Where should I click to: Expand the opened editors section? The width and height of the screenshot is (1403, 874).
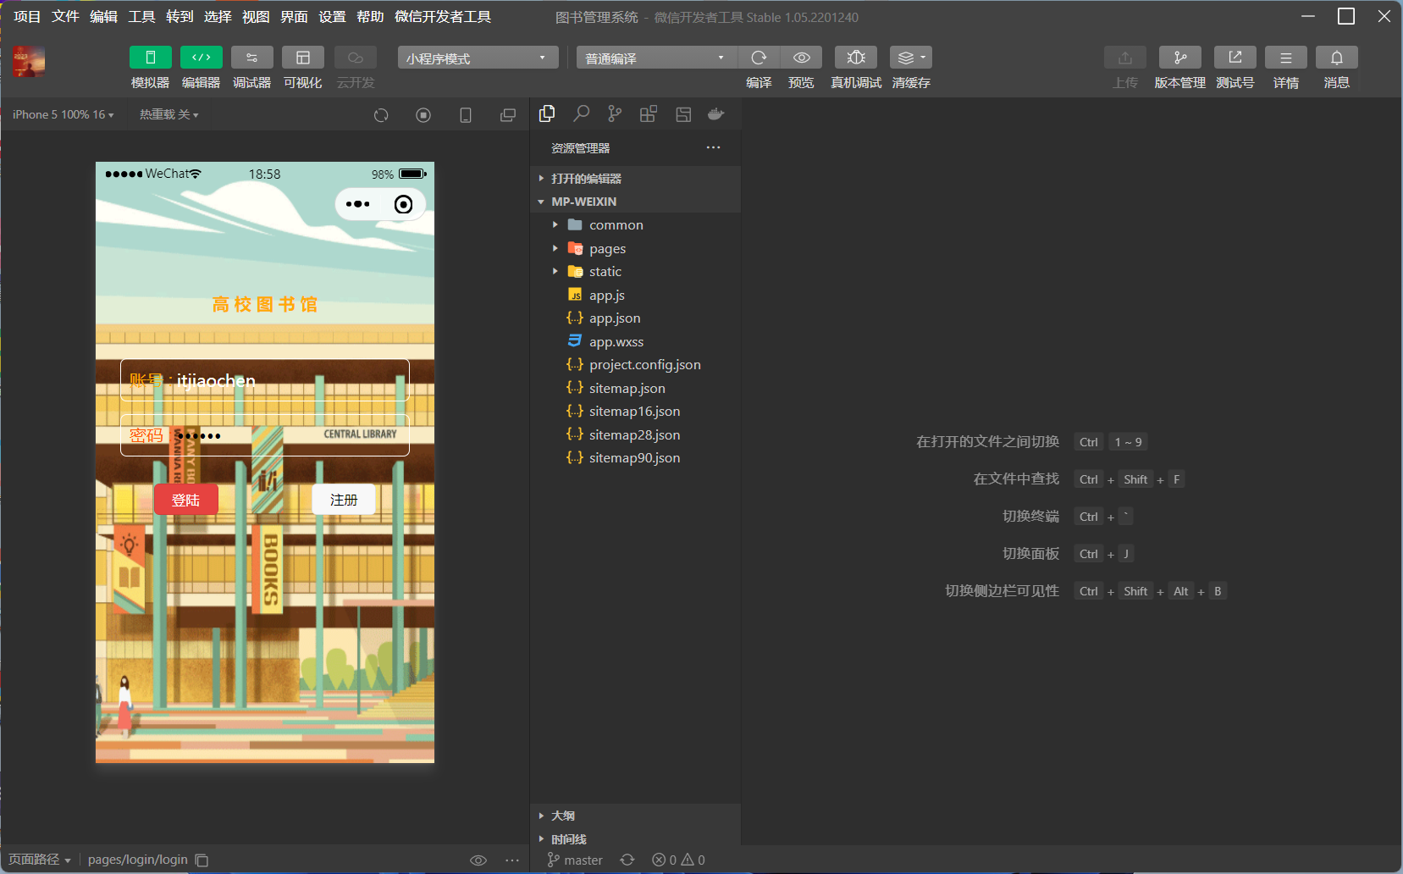coord(635,179)
